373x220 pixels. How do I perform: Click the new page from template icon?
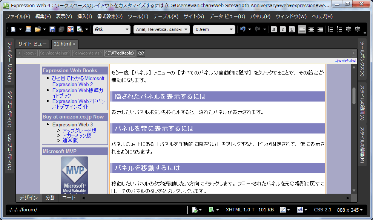[x=28, y=29]
